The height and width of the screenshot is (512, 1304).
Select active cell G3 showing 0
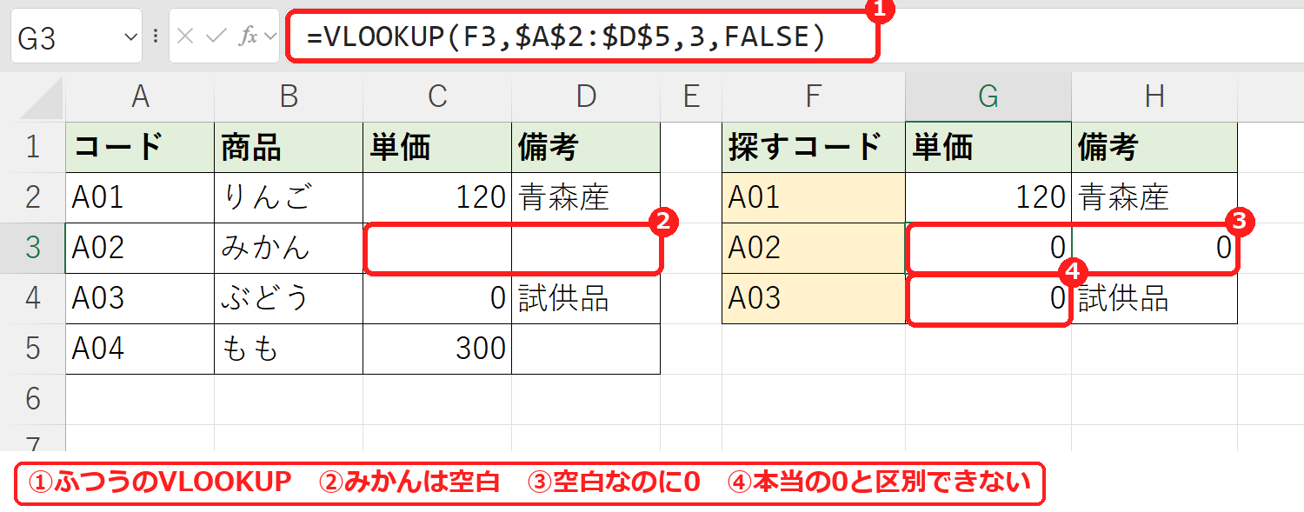tap(988, 248)
